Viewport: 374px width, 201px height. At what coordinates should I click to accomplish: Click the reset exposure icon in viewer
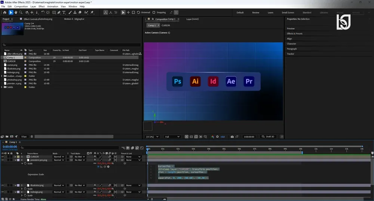(x=217, y=137)
